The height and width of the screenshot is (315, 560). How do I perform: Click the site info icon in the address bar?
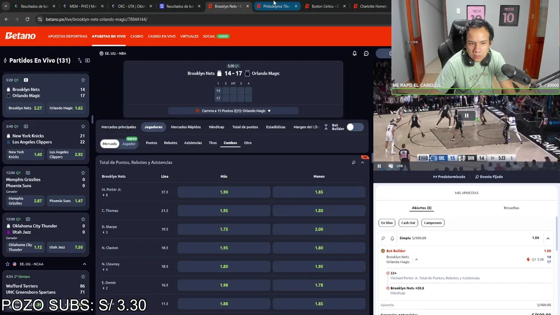(x=40, y=19)
